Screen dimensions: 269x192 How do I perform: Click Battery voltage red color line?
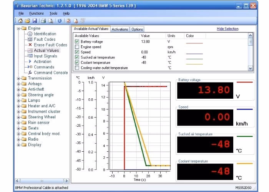194,43
